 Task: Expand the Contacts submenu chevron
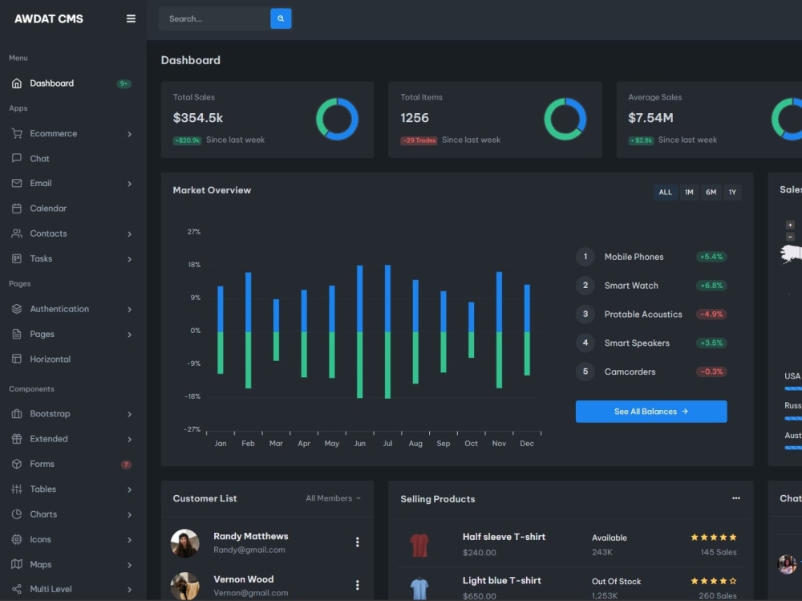[129, 234]
